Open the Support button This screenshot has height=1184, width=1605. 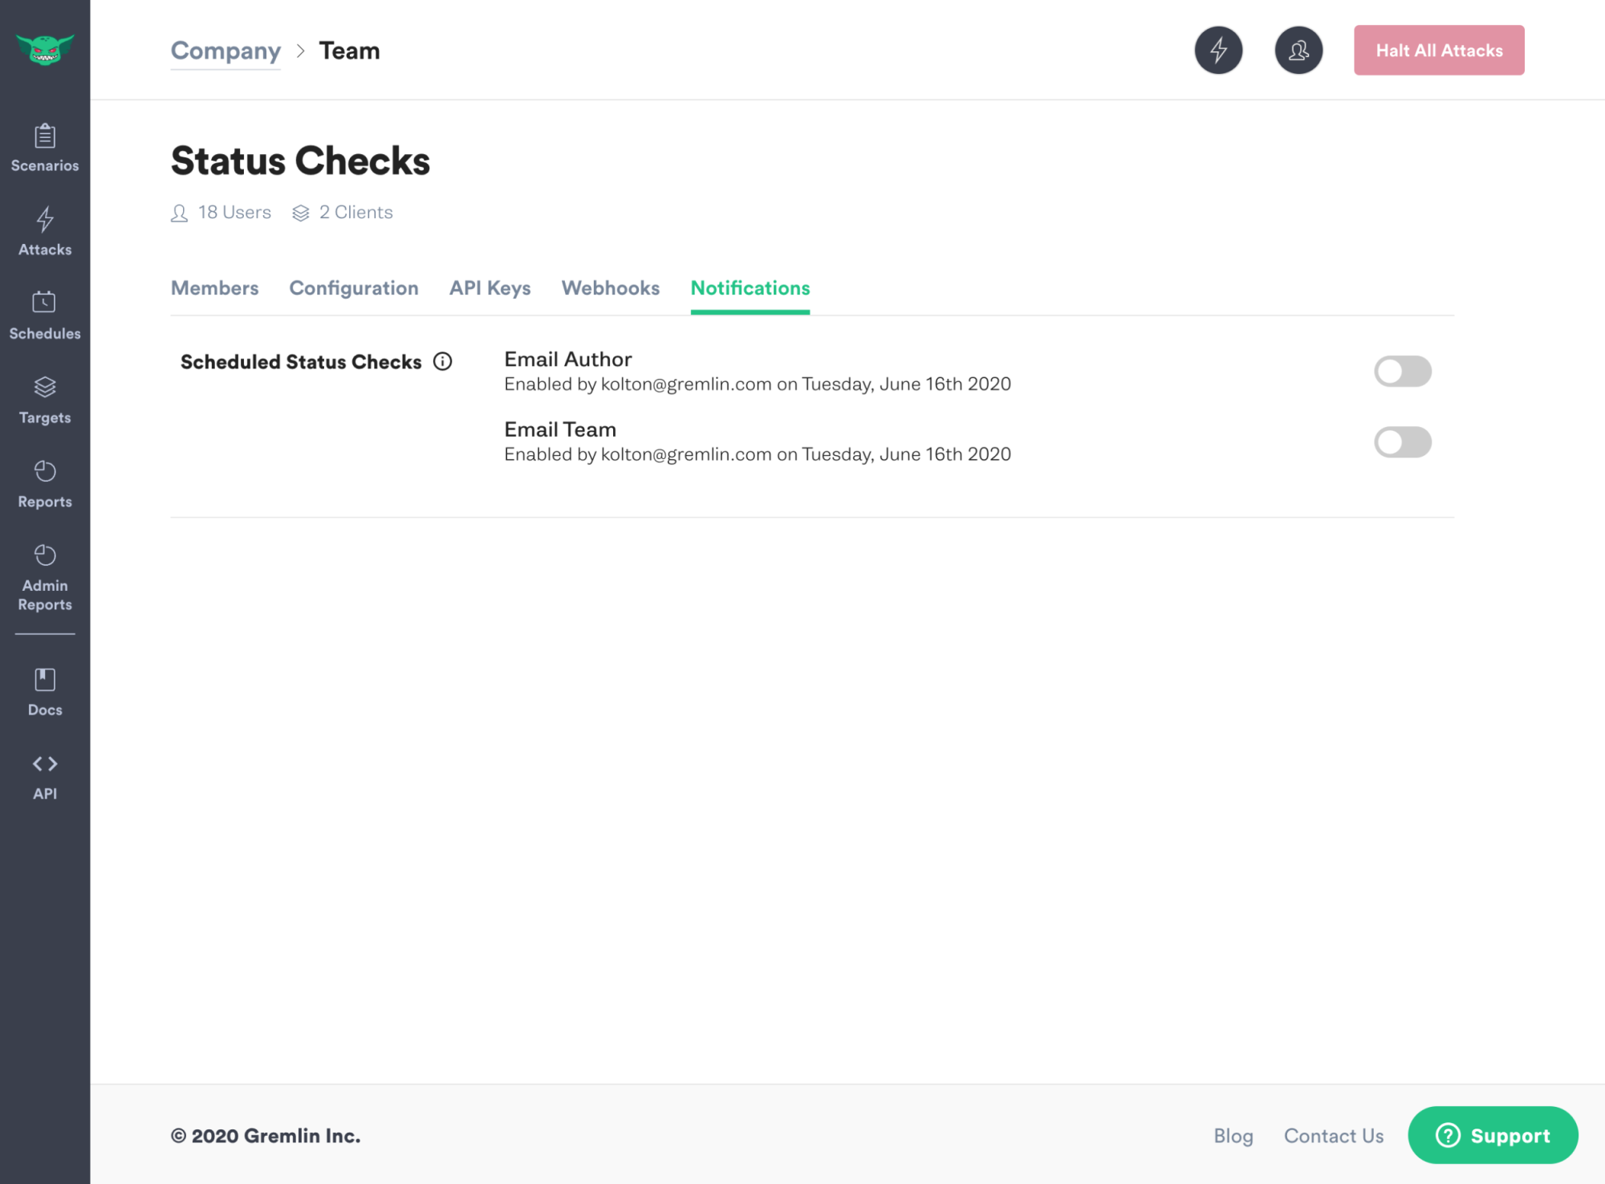pyautogui.click(x=1493, y=1136)
